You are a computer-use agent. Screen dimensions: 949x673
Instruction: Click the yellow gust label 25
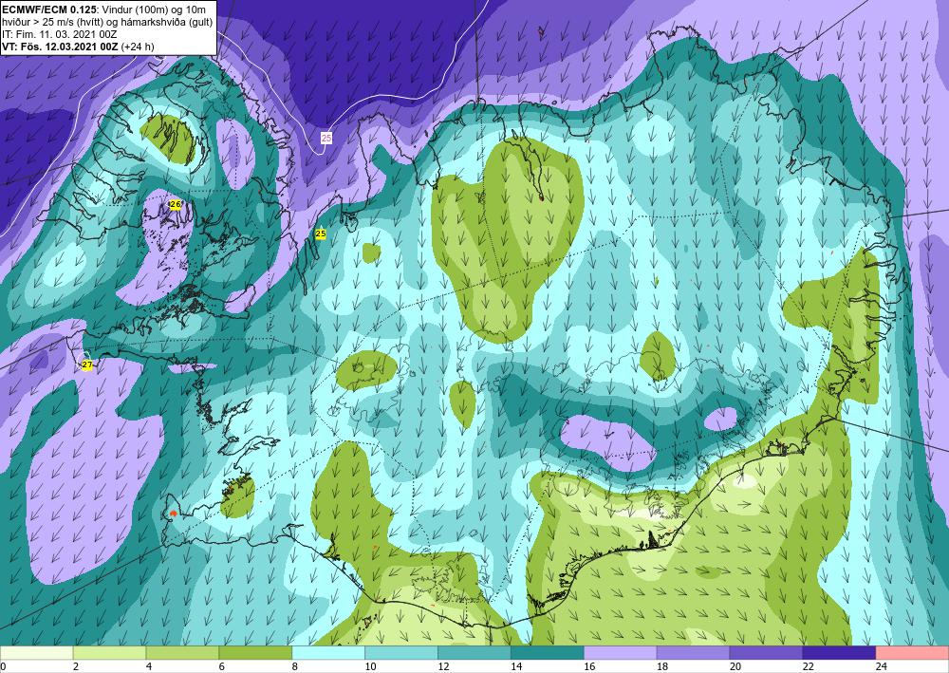(x=321, y=234)
